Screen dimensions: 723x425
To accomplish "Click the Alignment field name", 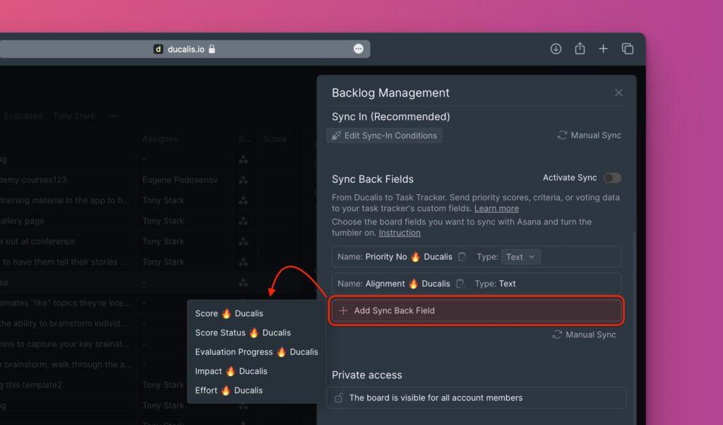I will pyautogui.click(x=407, y=284).
